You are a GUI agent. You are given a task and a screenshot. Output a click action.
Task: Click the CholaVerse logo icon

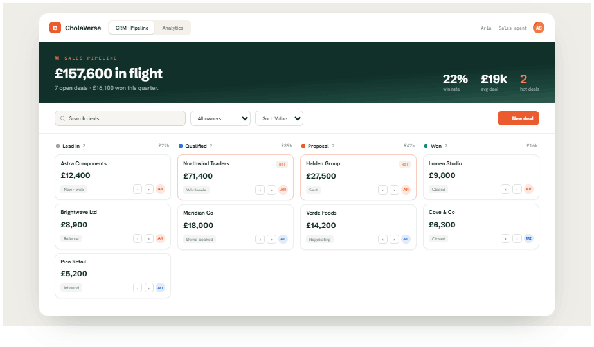point(55,28)
